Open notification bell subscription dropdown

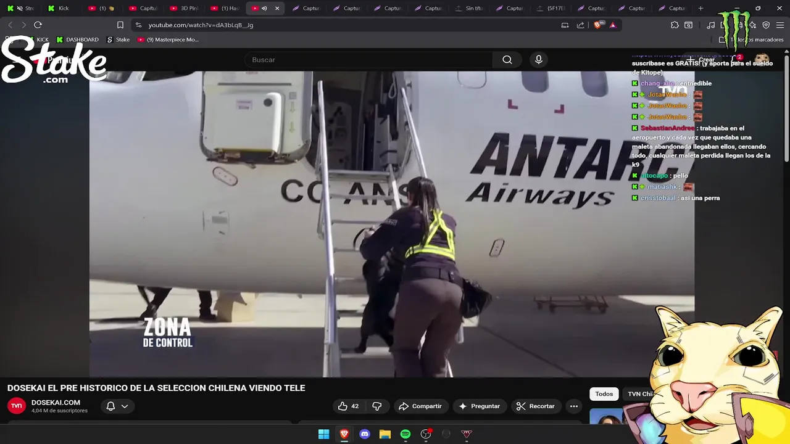pyautogui.click(x=117, y=406)
